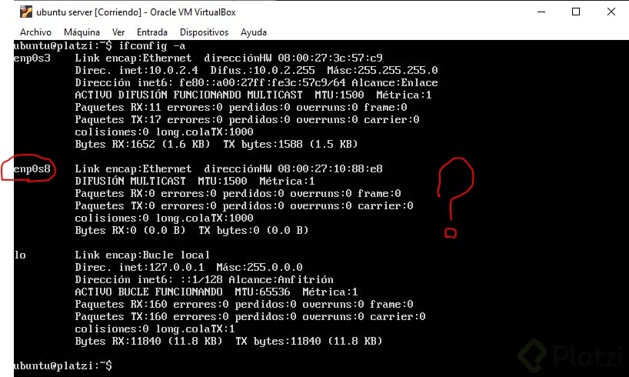The height and width of the screenshot is (377, 629).
Task: Minimize the ubuntu server VM window
Action: 541,12
